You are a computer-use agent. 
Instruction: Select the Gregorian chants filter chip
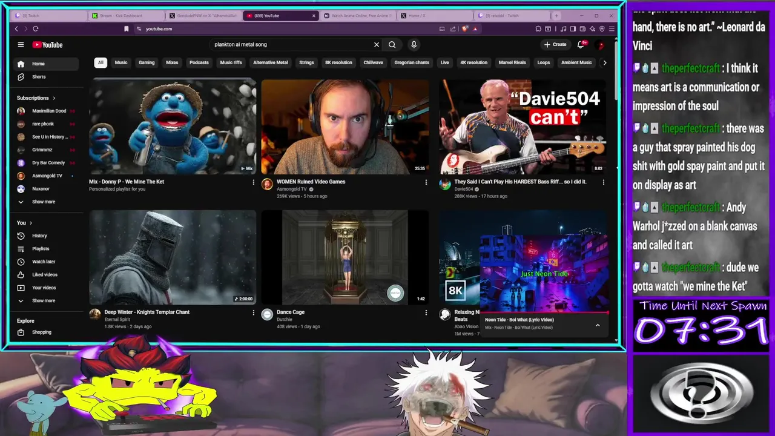point(412,62)
